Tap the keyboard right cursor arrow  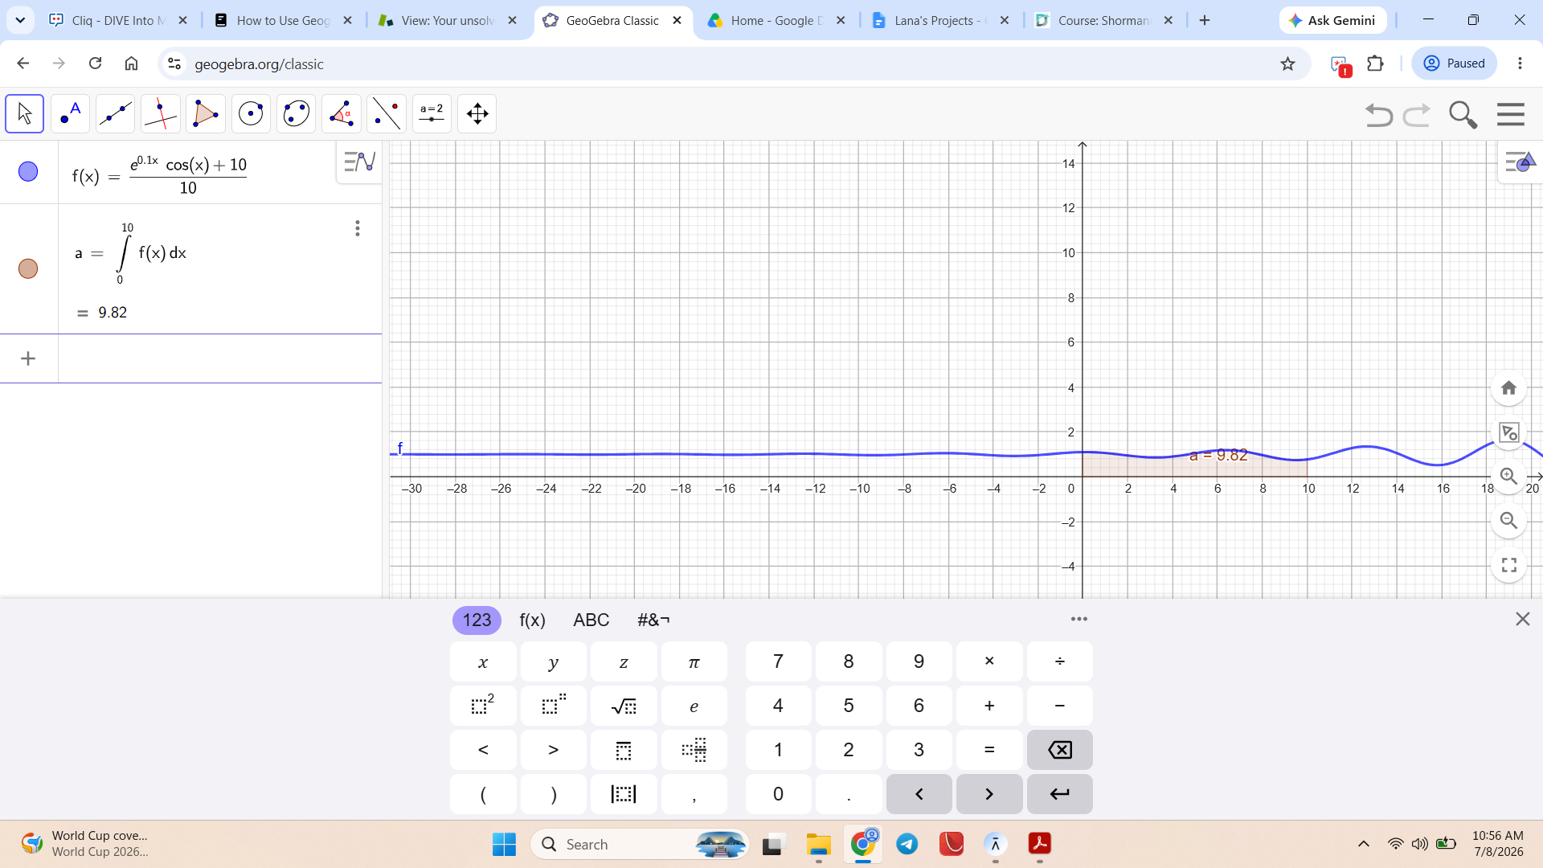(989, 794)
